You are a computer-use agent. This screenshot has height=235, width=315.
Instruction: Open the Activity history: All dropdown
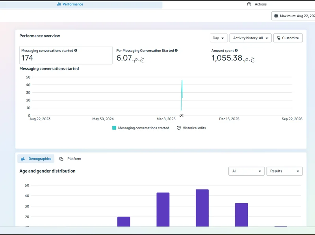pyautogui.click(x=250, y=38)
